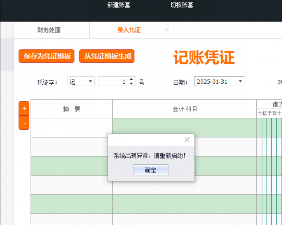Close the 录入凭证 tab with its X
The height and width of the screenshot is (225, 282).
(x=167, y=30)
